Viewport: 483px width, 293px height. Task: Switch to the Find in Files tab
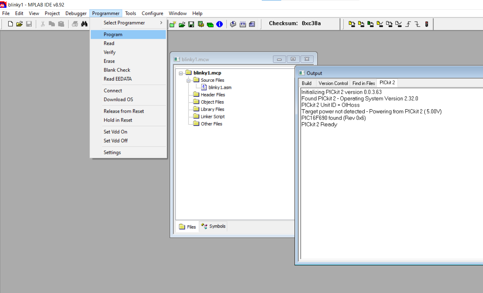tap(364, 83)
